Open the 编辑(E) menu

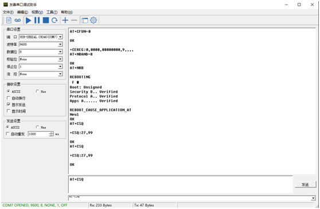point(22,12)
